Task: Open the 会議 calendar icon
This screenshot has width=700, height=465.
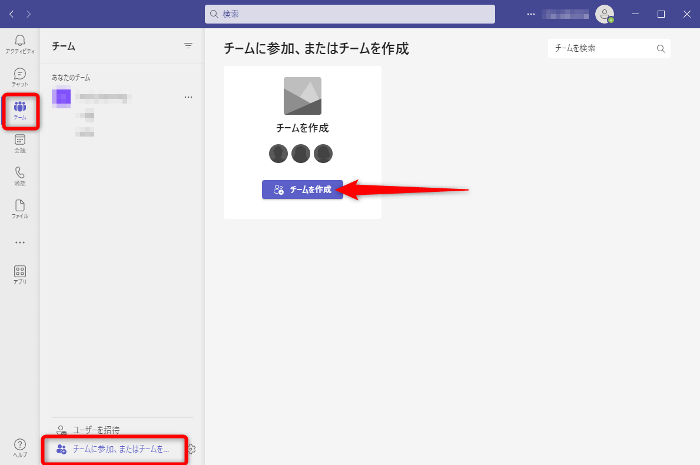Action: (x=20, y=144)
